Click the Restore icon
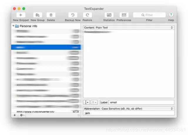The image size is (188, 135). coord(88,15)
